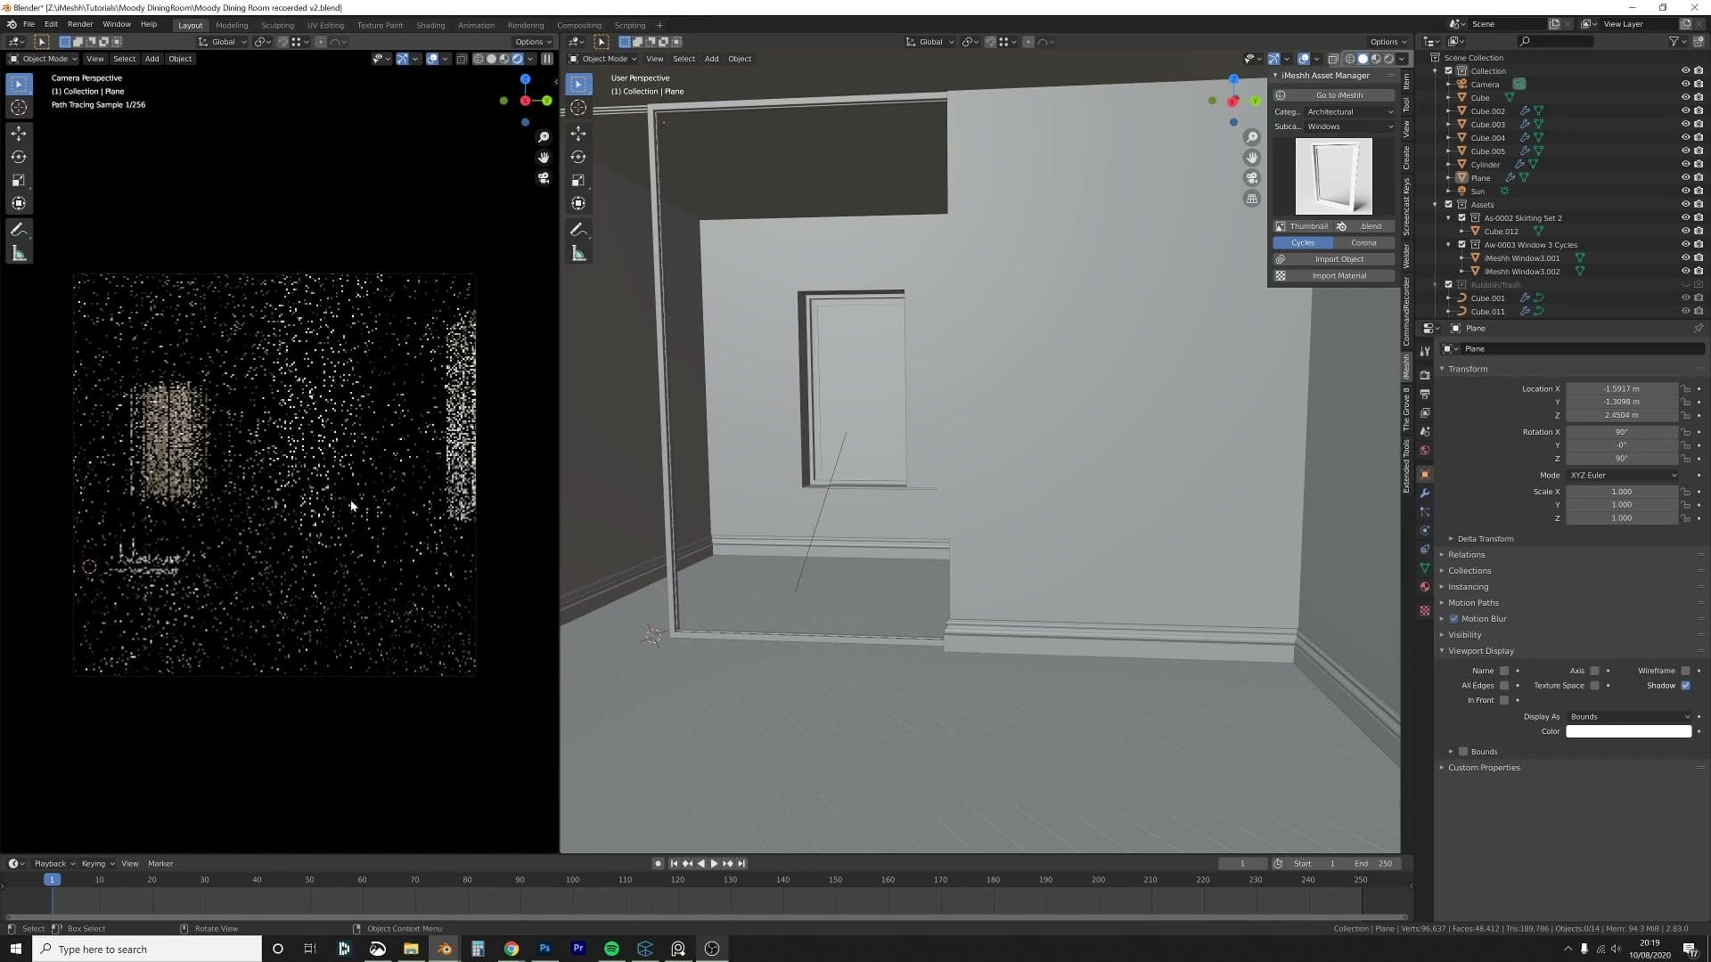This screenshot has height=962, width=1711.
Task: Open Material properties tab
Action: click(1425, 586)
